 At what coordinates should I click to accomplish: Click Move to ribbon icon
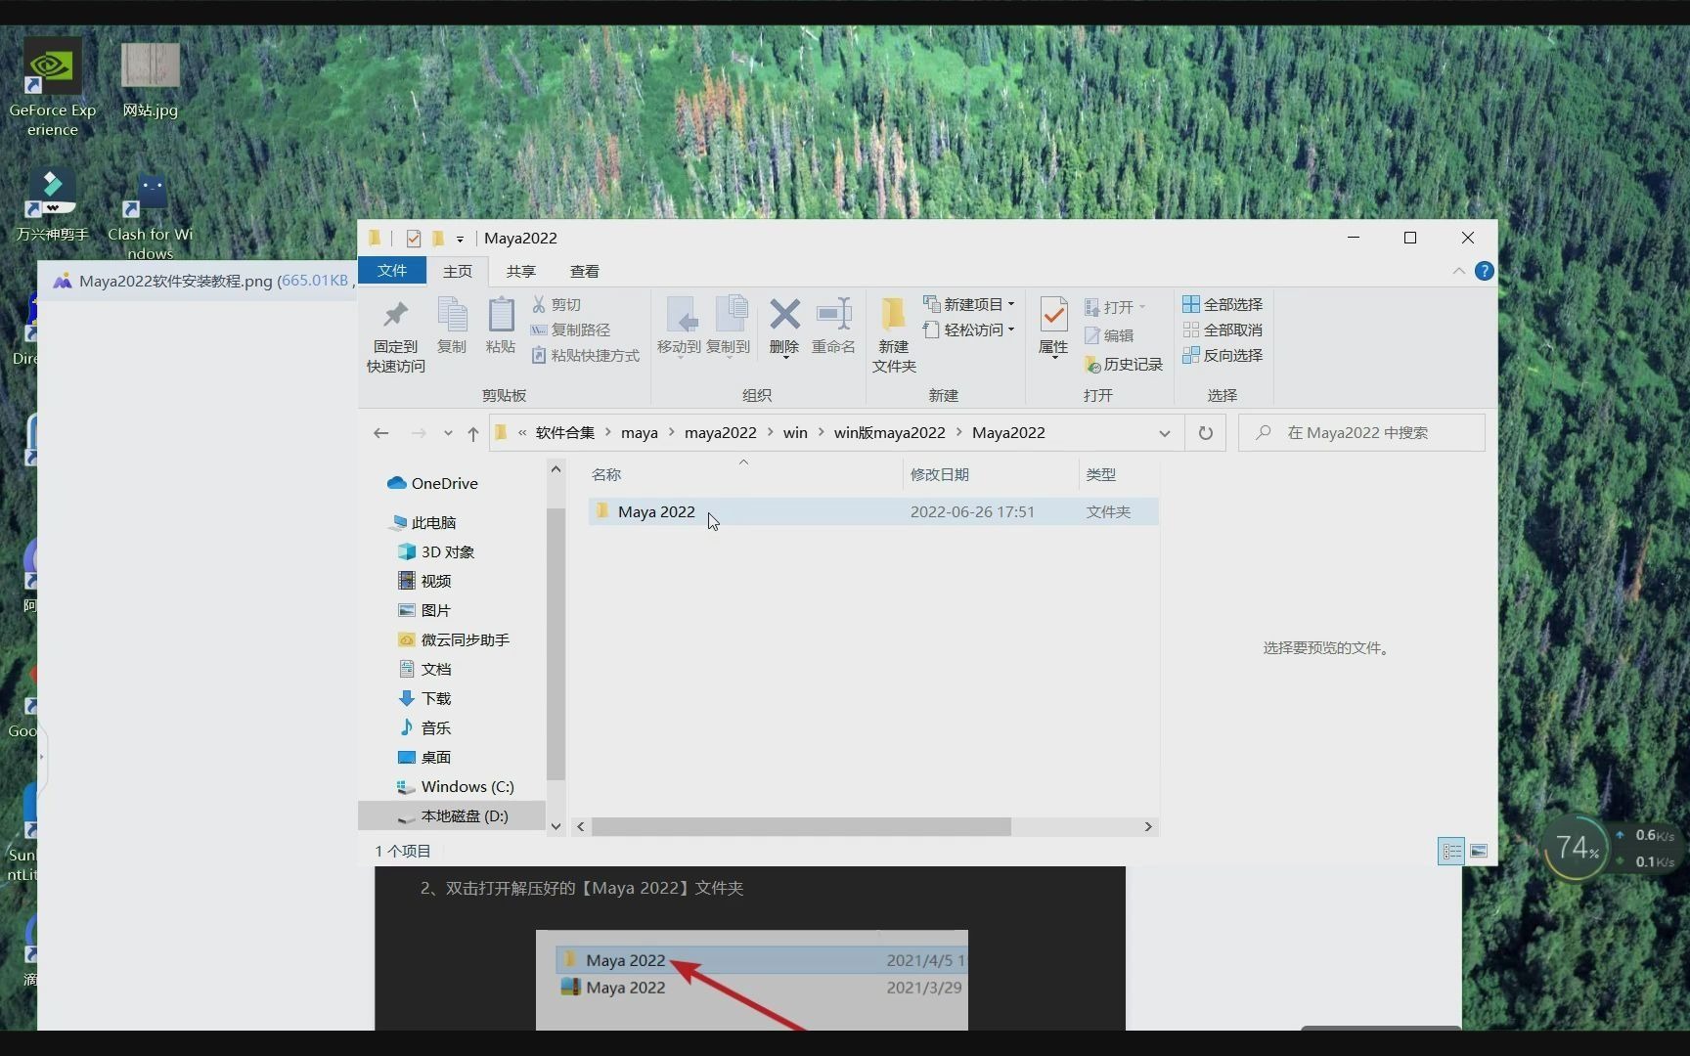[679, 327]
